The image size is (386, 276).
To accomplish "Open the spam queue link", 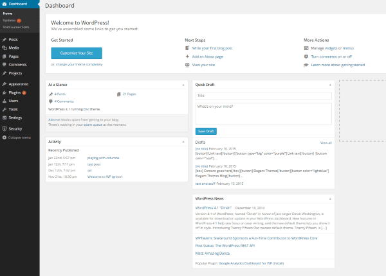I will pyautogui.click(x=93, y=125).
